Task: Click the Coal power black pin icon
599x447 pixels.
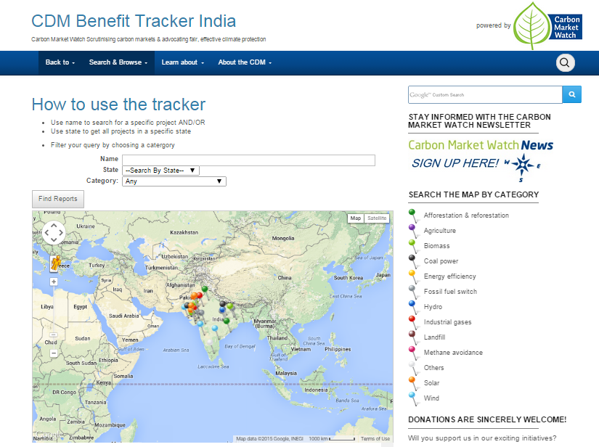Action: [x=412, y=261]
